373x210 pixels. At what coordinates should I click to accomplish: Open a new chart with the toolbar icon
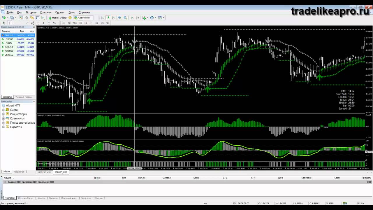pyautogui.click(x=4, y=18)
